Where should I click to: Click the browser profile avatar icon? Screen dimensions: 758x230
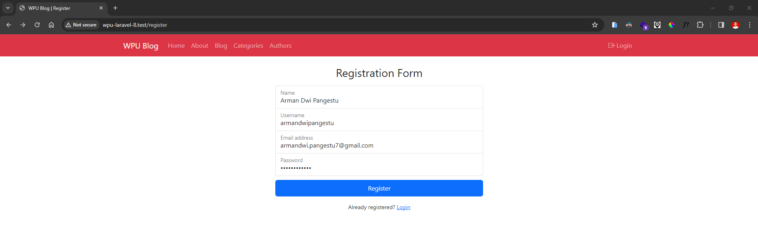click(735, 25)
